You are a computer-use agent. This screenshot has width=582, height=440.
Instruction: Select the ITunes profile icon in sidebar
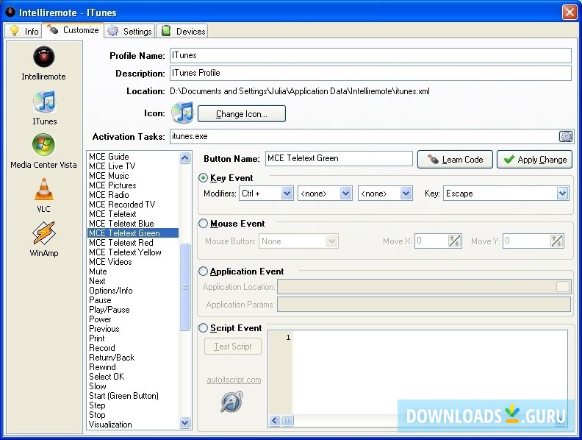coord(44,102)
